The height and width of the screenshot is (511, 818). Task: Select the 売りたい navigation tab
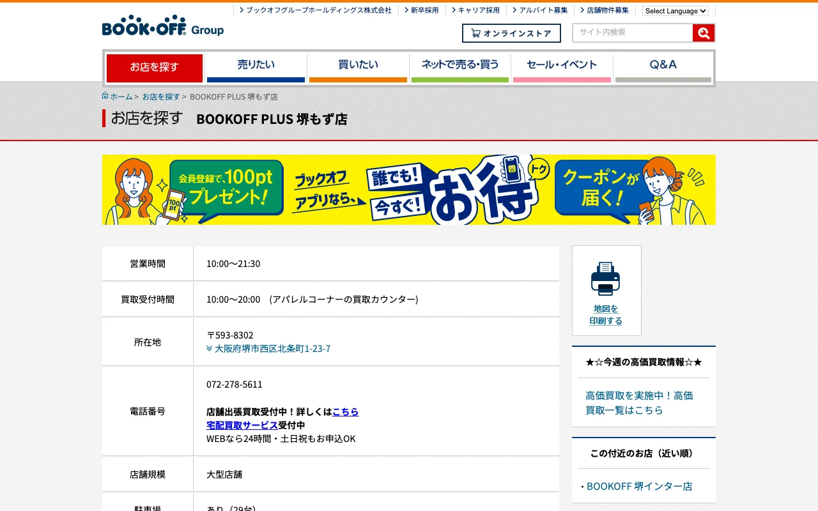tap(256, 68)
